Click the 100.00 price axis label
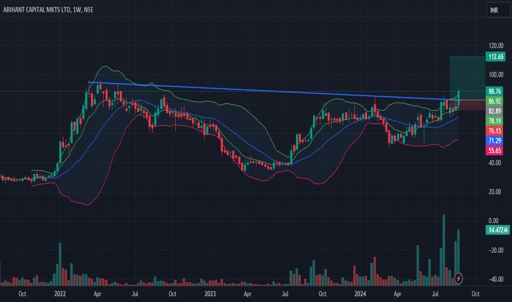The width and height of the screenshot is (512, 302). 496,75
